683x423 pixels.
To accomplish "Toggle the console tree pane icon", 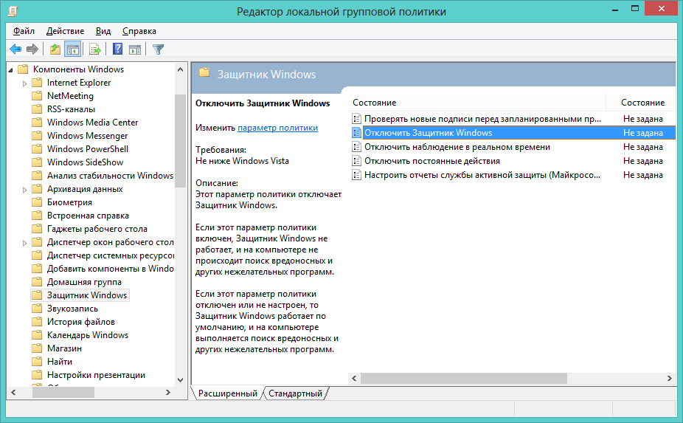I will pos(73,49).
